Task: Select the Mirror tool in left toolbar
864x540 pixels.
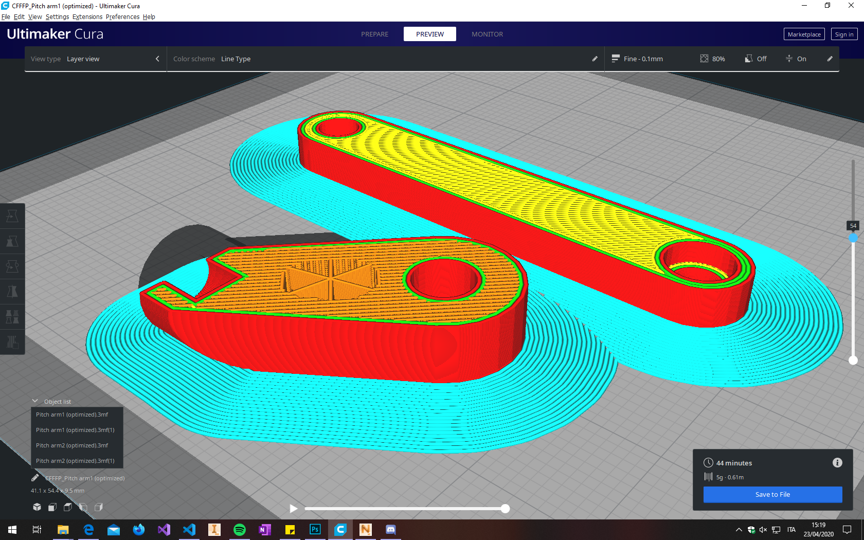Action: pyautogui.click(x=12, y=292)
